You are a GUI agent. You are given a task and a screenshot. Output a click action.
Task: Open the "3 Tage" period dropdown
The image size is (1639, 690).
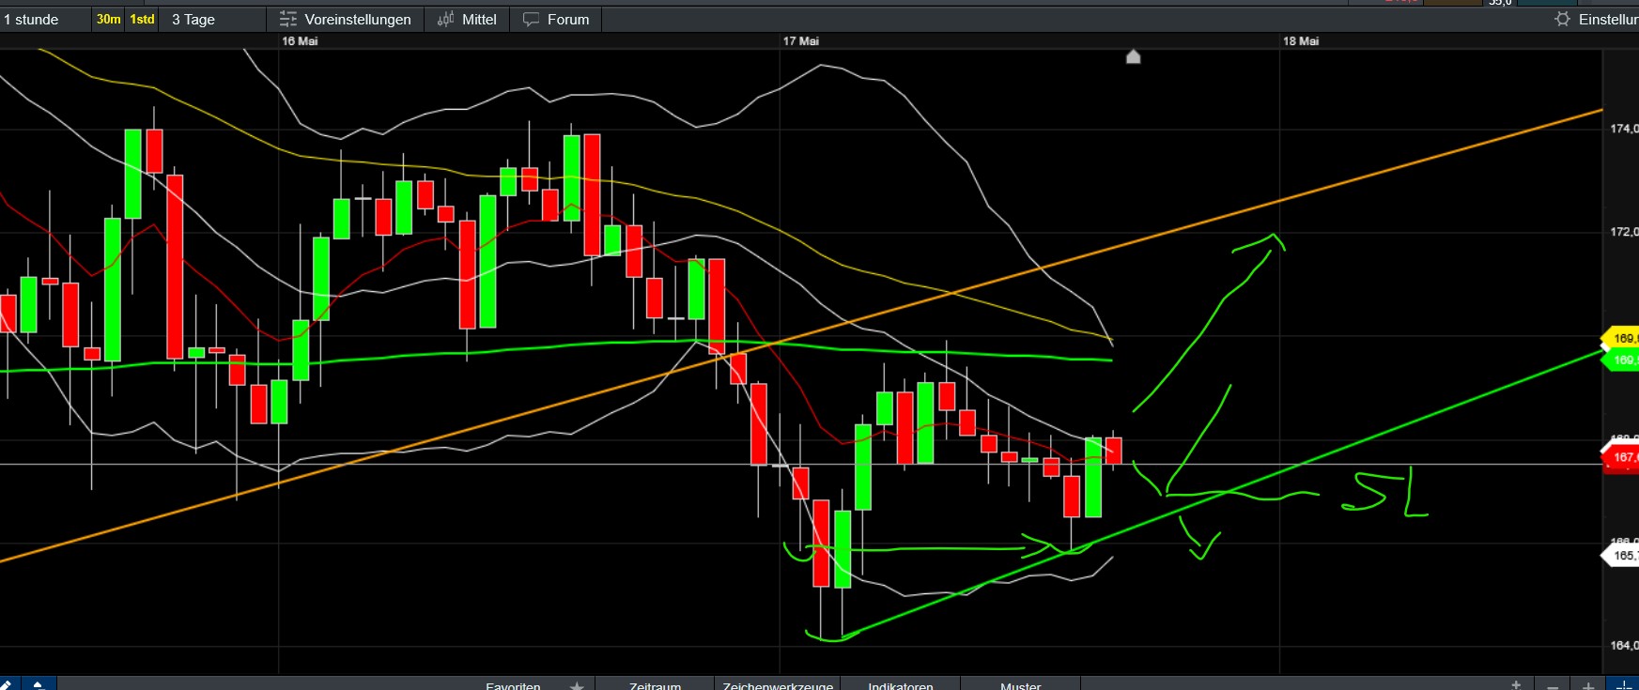click(212, 20)
